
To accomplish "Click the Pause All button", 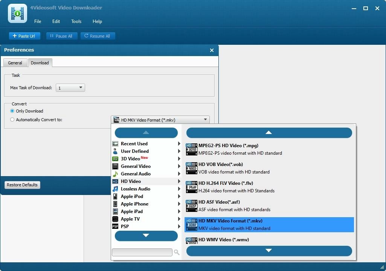I will (61, 36).
